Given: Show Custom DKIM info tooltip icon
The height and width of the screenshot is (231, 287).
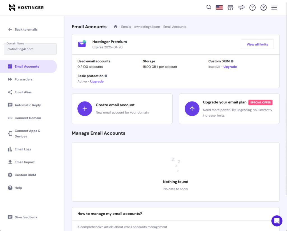Looking at the screenshot, I should tap(232, 61).
